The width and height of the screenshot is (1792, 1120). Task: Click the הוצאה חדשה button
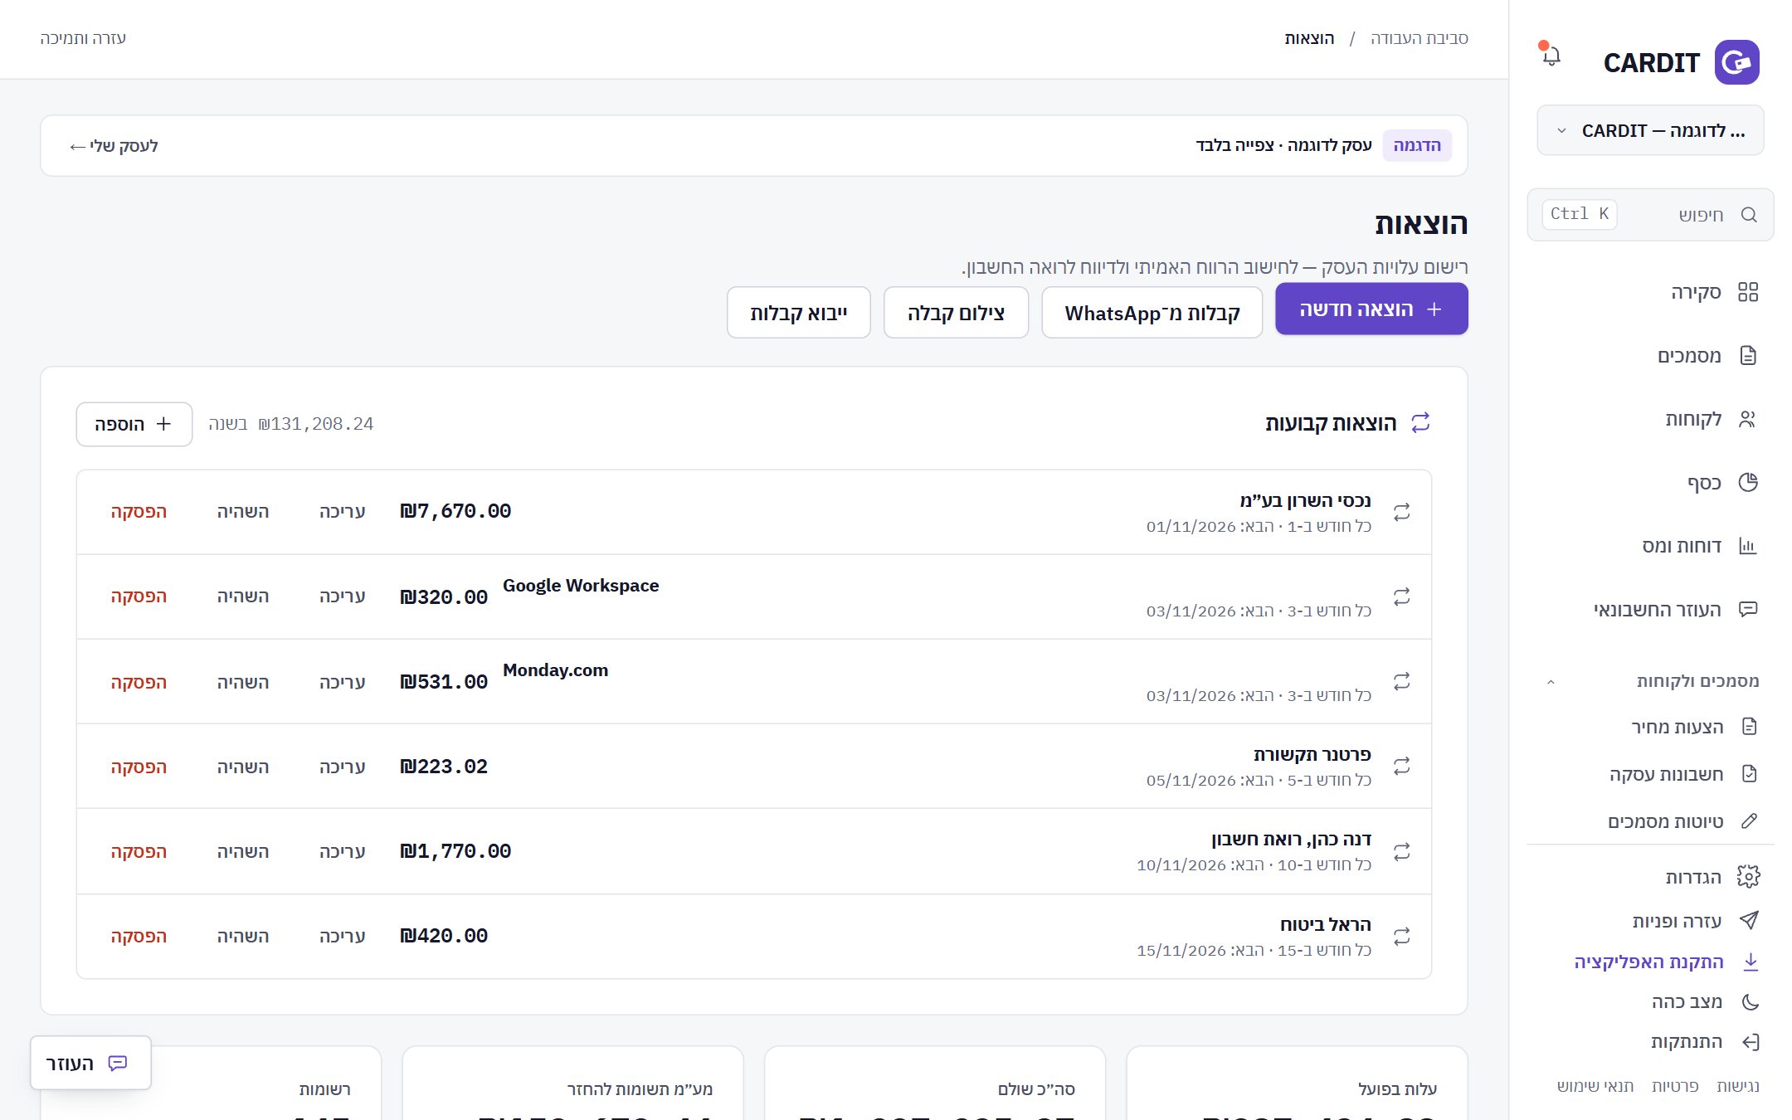coord(1371,309)
